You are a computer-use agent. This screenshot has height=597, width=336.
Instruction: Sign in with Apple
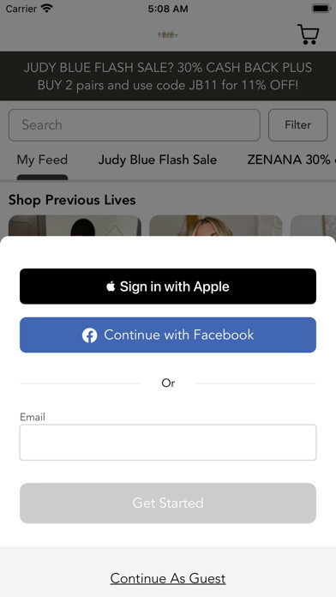pyautogui.click(x=168, y=286)
